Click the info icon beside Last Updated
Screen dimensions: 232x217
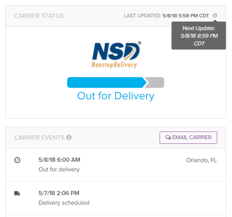pos(215,16)
